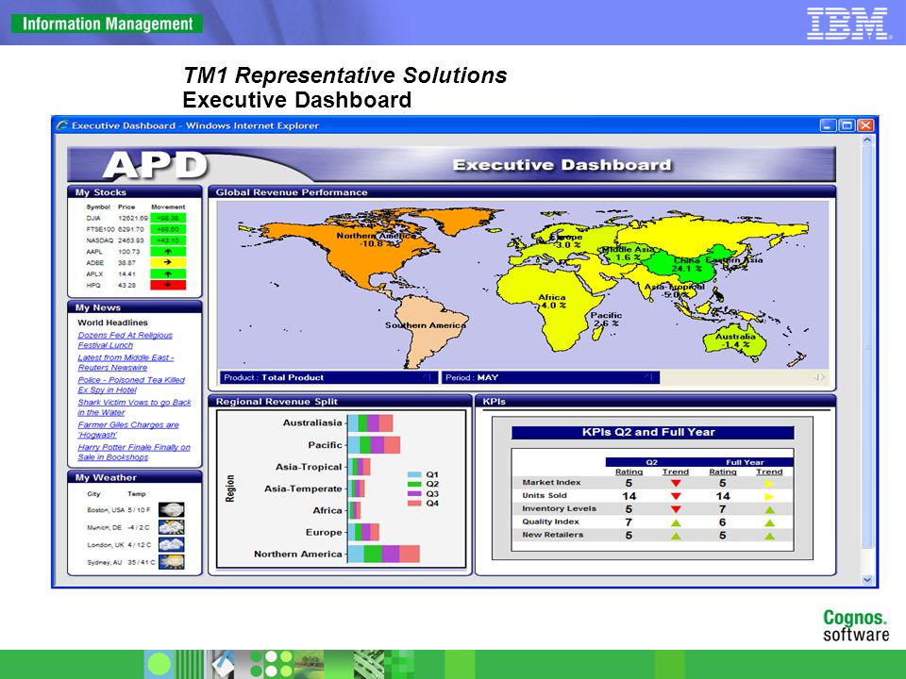Click FTSE100 green movement value cell
Screen dimensions: 906x679
[x=168, y=229]
